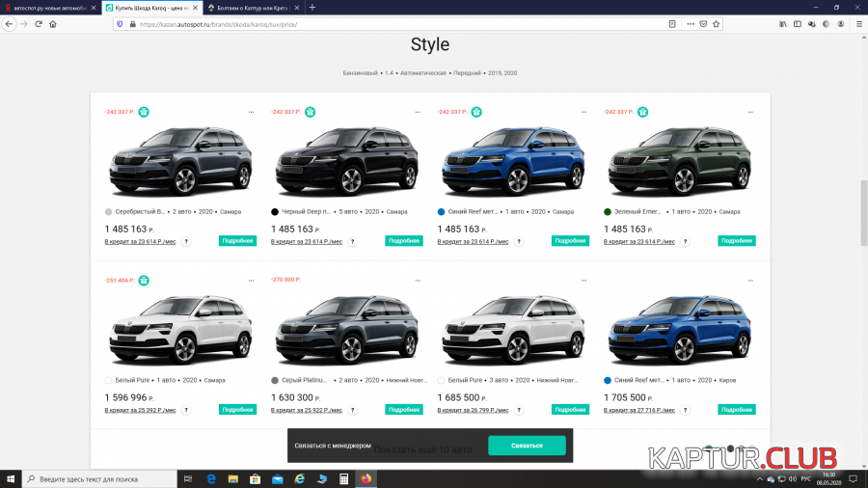The image size is (868, 488).
Task: Click the gift icon on the silver Karoq card
Action: point(144,112)
